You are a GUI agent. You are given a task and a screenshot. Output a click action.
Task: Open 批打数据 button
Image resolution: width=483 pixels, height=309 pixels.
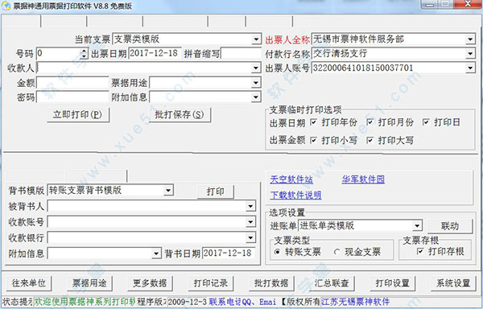(271, 282)
